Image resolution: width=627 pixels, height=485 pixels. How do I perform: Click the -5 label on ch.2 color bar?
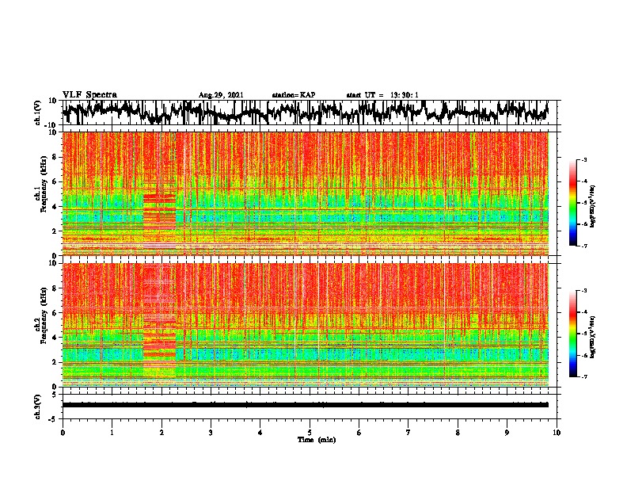pyautogui.click(x=584, y=334)
